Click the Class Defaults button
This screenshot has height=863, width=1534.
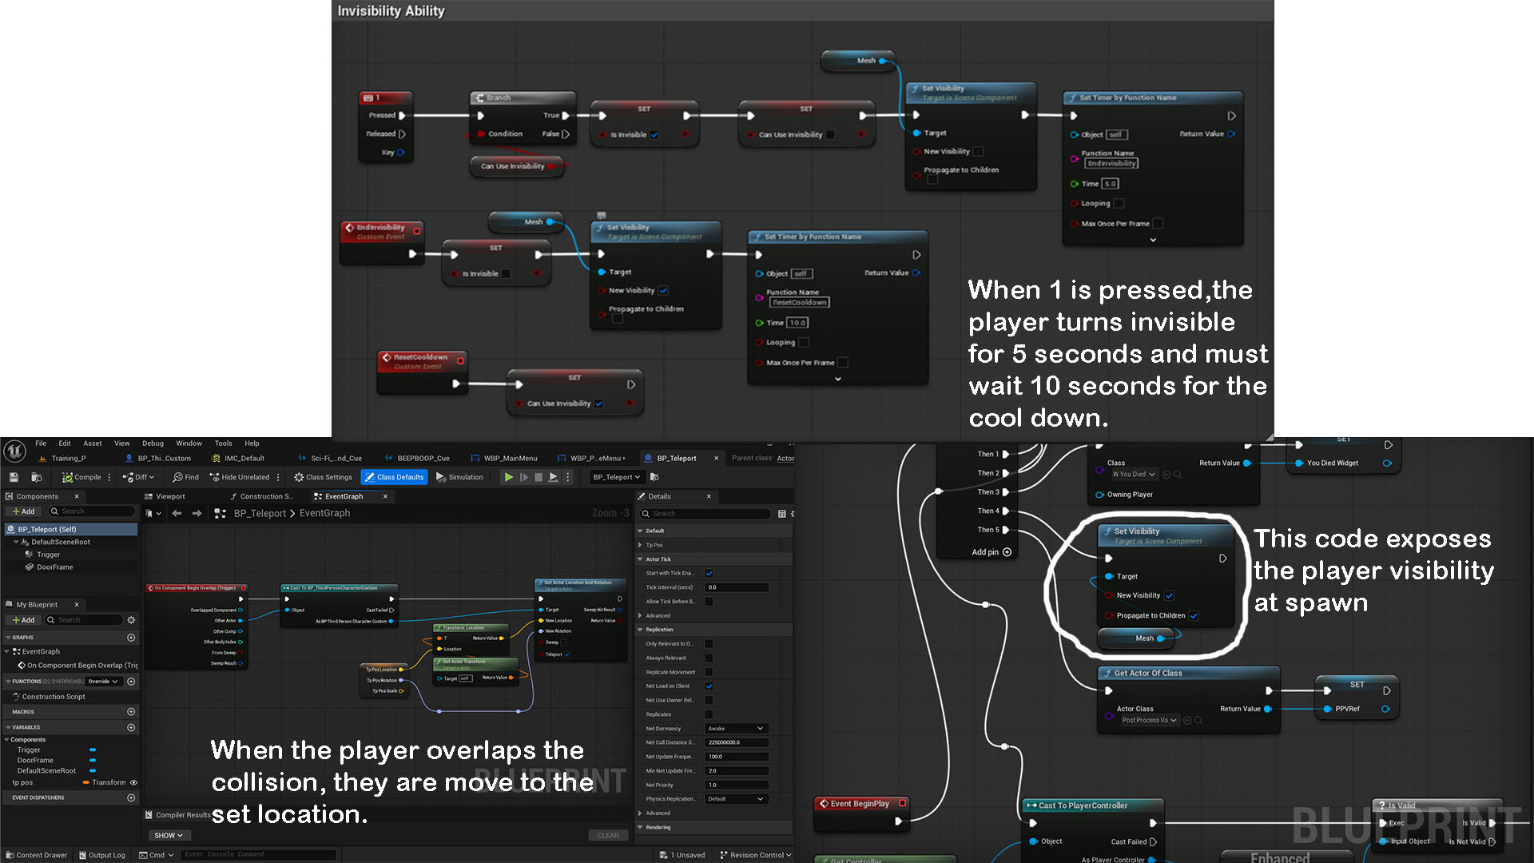(394, 477)
